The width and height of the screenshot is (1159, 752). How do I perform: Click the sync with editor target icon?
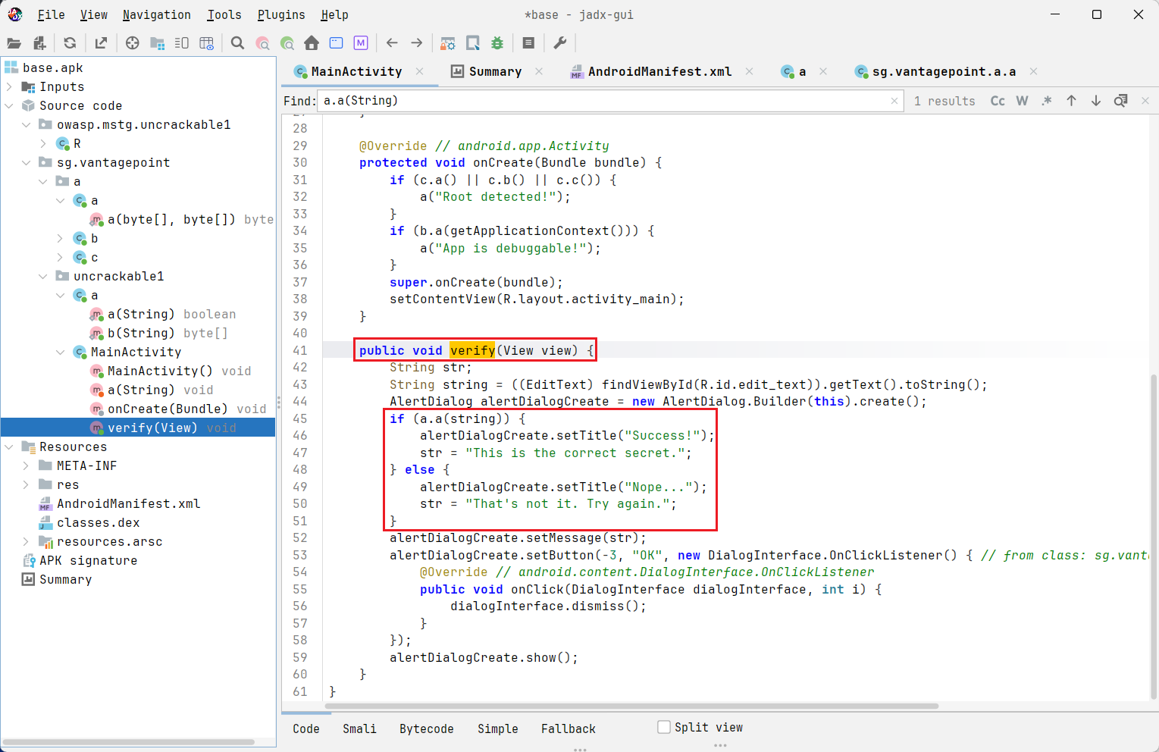click(133, 43)
